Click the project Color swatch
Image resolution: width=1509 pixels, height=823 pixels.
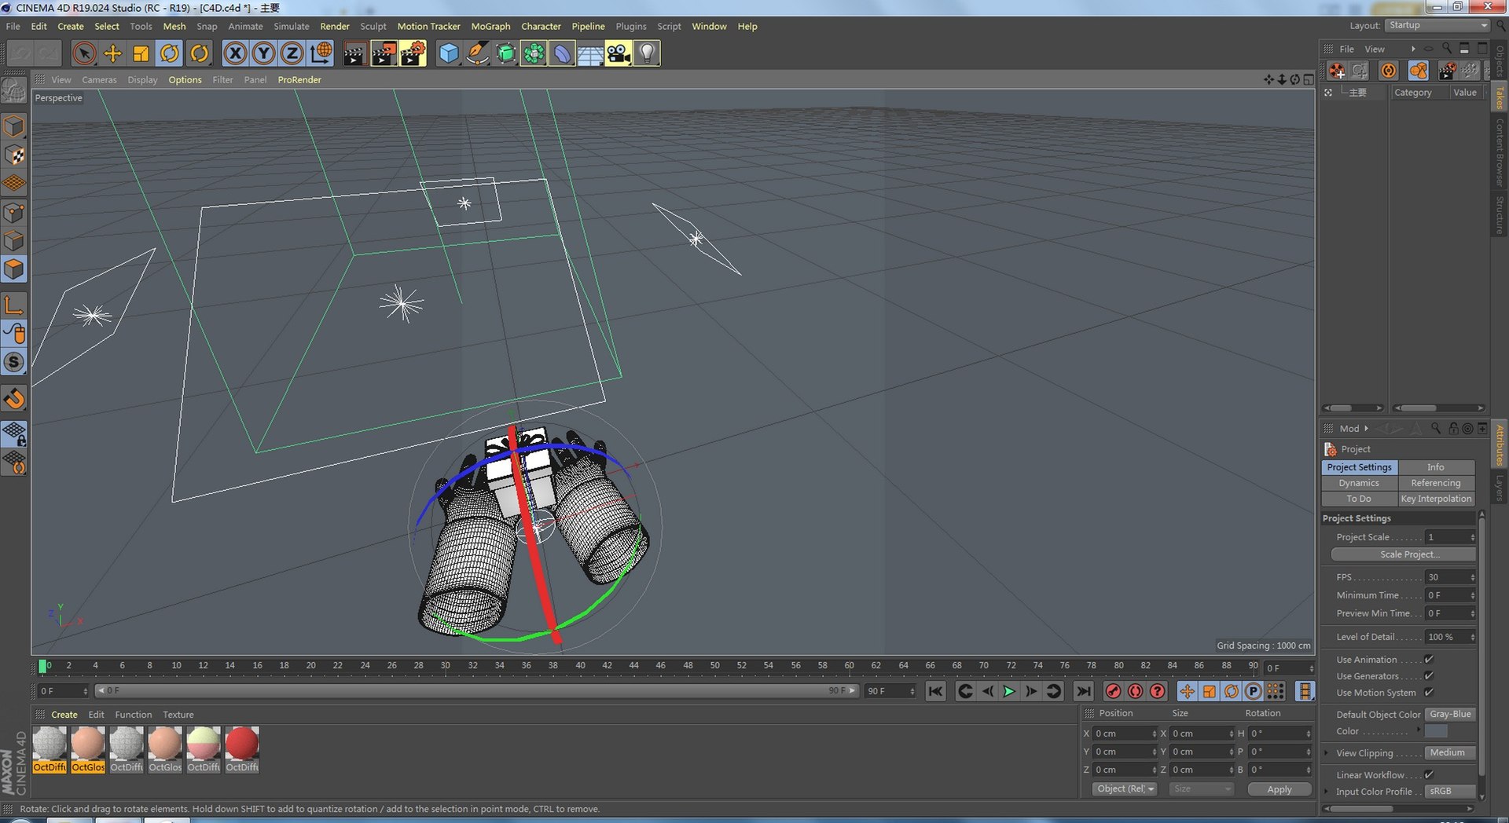tap(1436, 731)
